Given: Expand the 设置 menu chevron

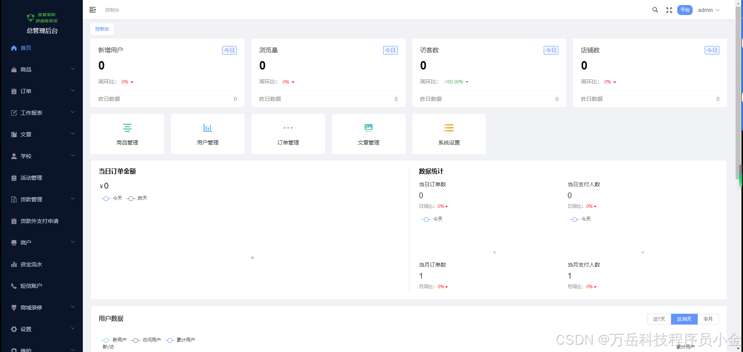Looking at the screenshot, I should 73,329.
